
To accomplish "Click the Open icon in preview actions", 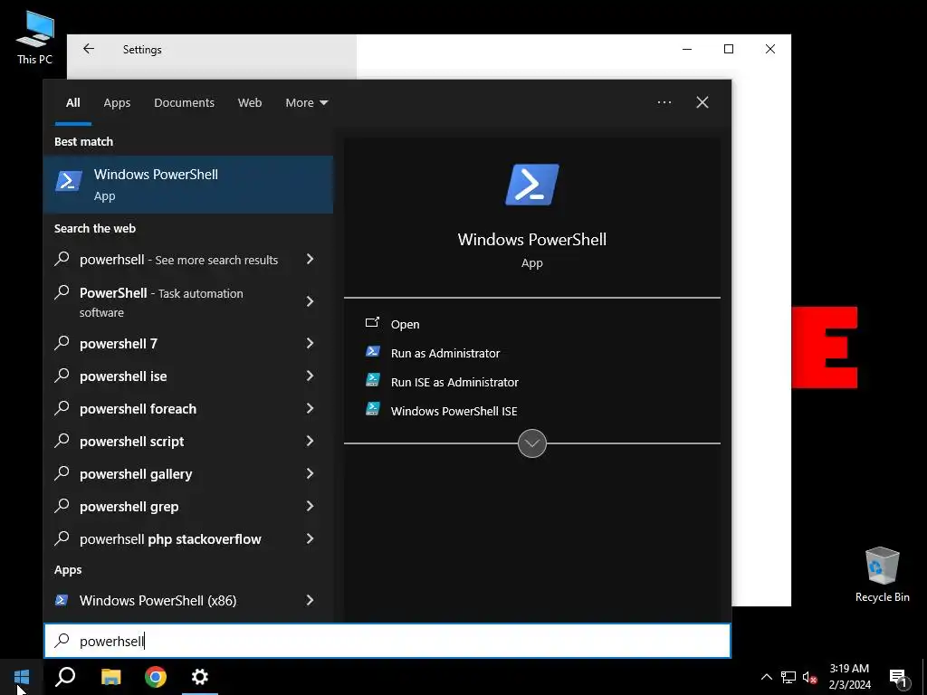I will coord(372,323).
